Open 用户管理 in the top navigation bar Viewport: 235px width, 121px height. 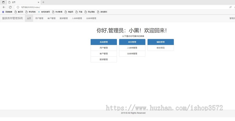(x=39, y=18)
